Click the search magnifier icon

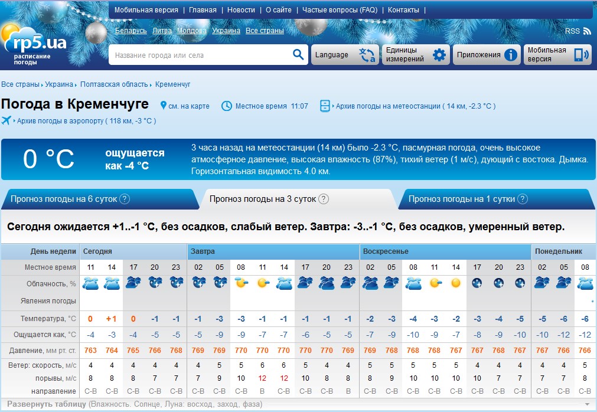pos(298,55)
